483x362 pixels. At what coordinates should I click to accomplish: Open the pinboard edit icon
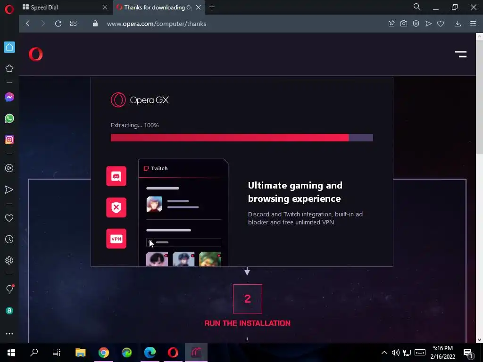click(391, 24)
